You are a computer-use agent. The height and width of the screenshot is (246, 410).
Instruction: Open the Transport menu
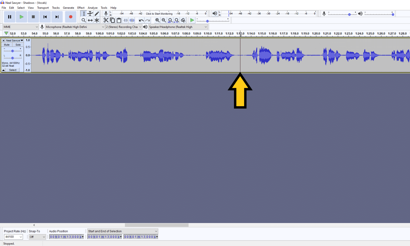pyautogui.click(x=43, y=7)
